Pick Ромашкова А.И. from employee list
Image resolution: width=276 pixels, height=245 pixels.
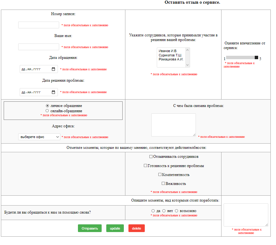[171, 59]
